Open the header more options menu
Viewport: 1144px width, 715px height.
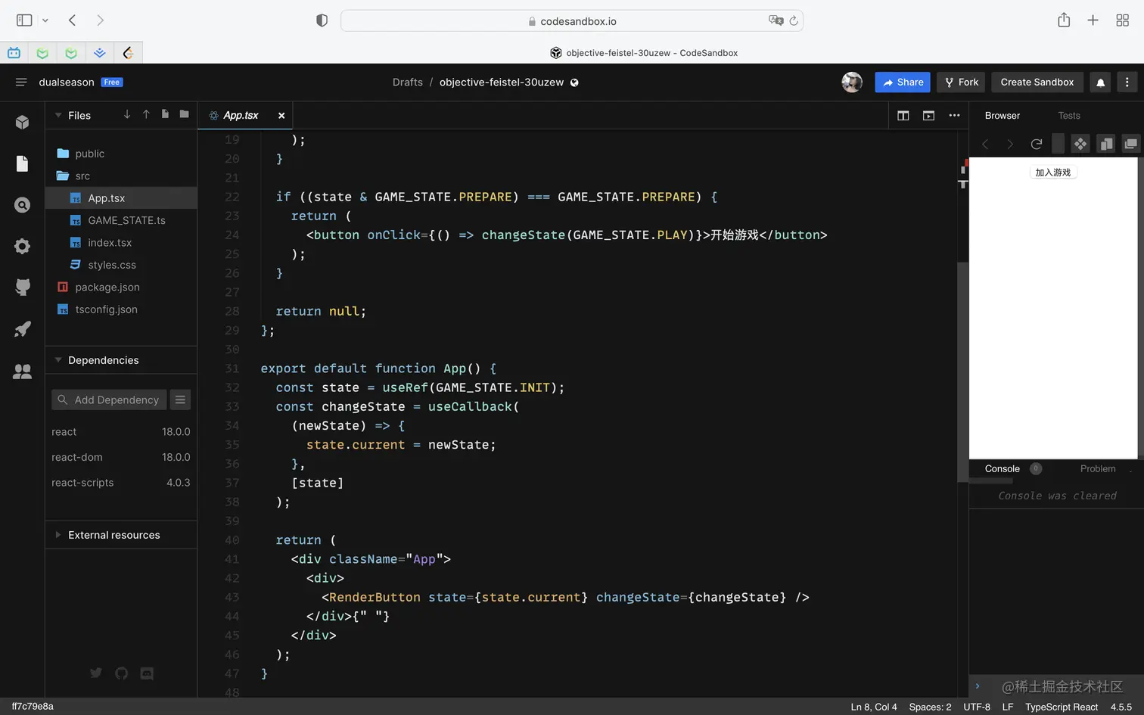click(1127, 82)
